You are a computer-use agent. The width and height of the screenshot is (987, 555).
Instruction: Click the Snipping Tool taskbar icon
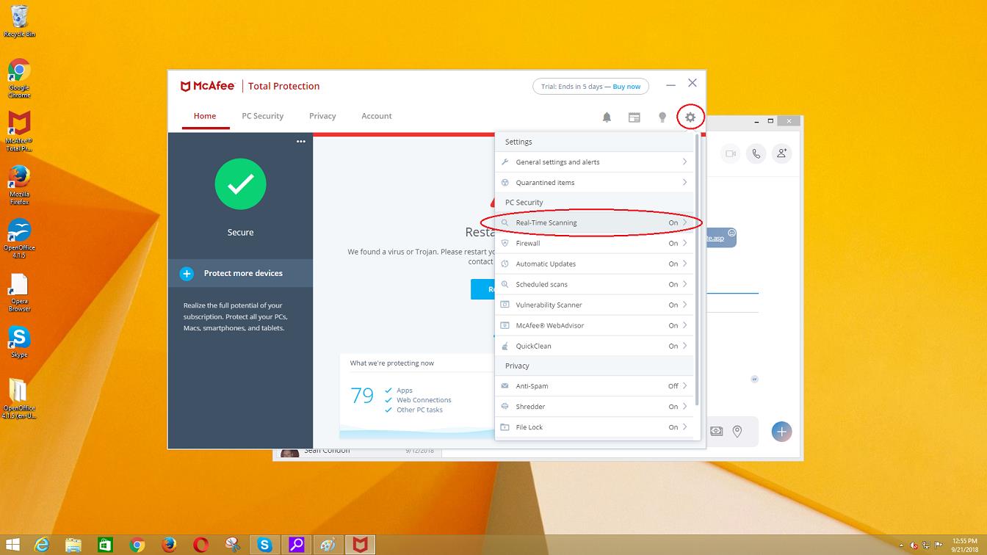coord(233,545)
